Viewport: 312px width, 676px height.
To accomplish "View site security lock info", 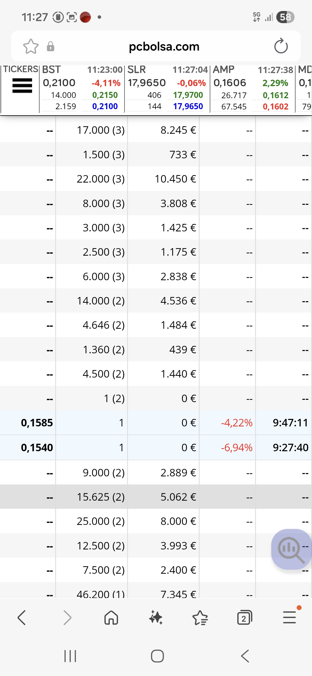I will tap(51, 47).
